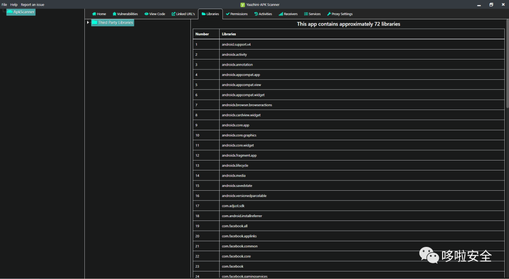Open the Home tab
Screen dimensions: 509x279
pos(99,14)
